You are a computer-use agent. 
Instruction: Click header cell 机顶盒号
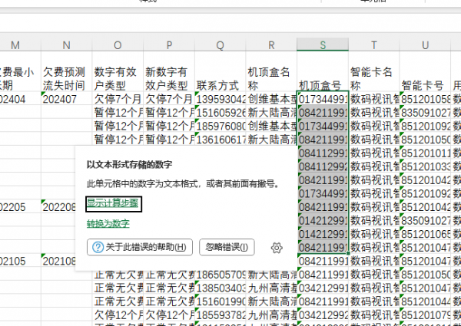coord(323,71)
